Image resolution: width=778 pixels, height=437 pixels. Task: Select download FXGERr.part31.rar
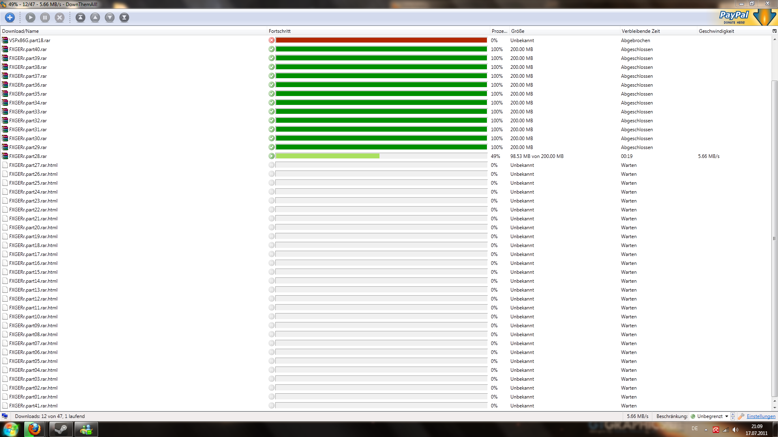coord(386,129)
